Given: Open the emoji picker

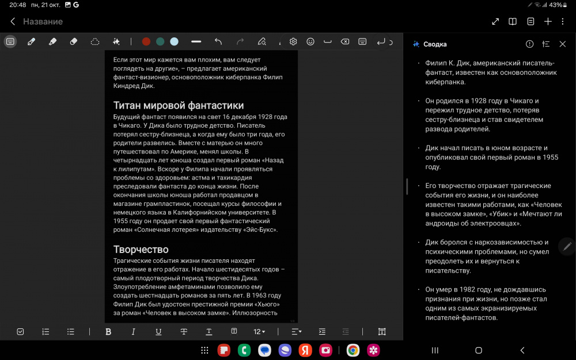Looking at the screenshot, I should tap(310, 41).
